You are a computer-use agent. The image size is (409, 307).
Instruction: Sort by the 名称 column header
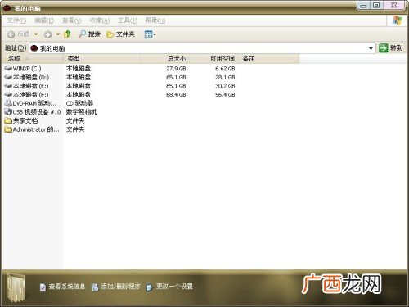(33, 59)
